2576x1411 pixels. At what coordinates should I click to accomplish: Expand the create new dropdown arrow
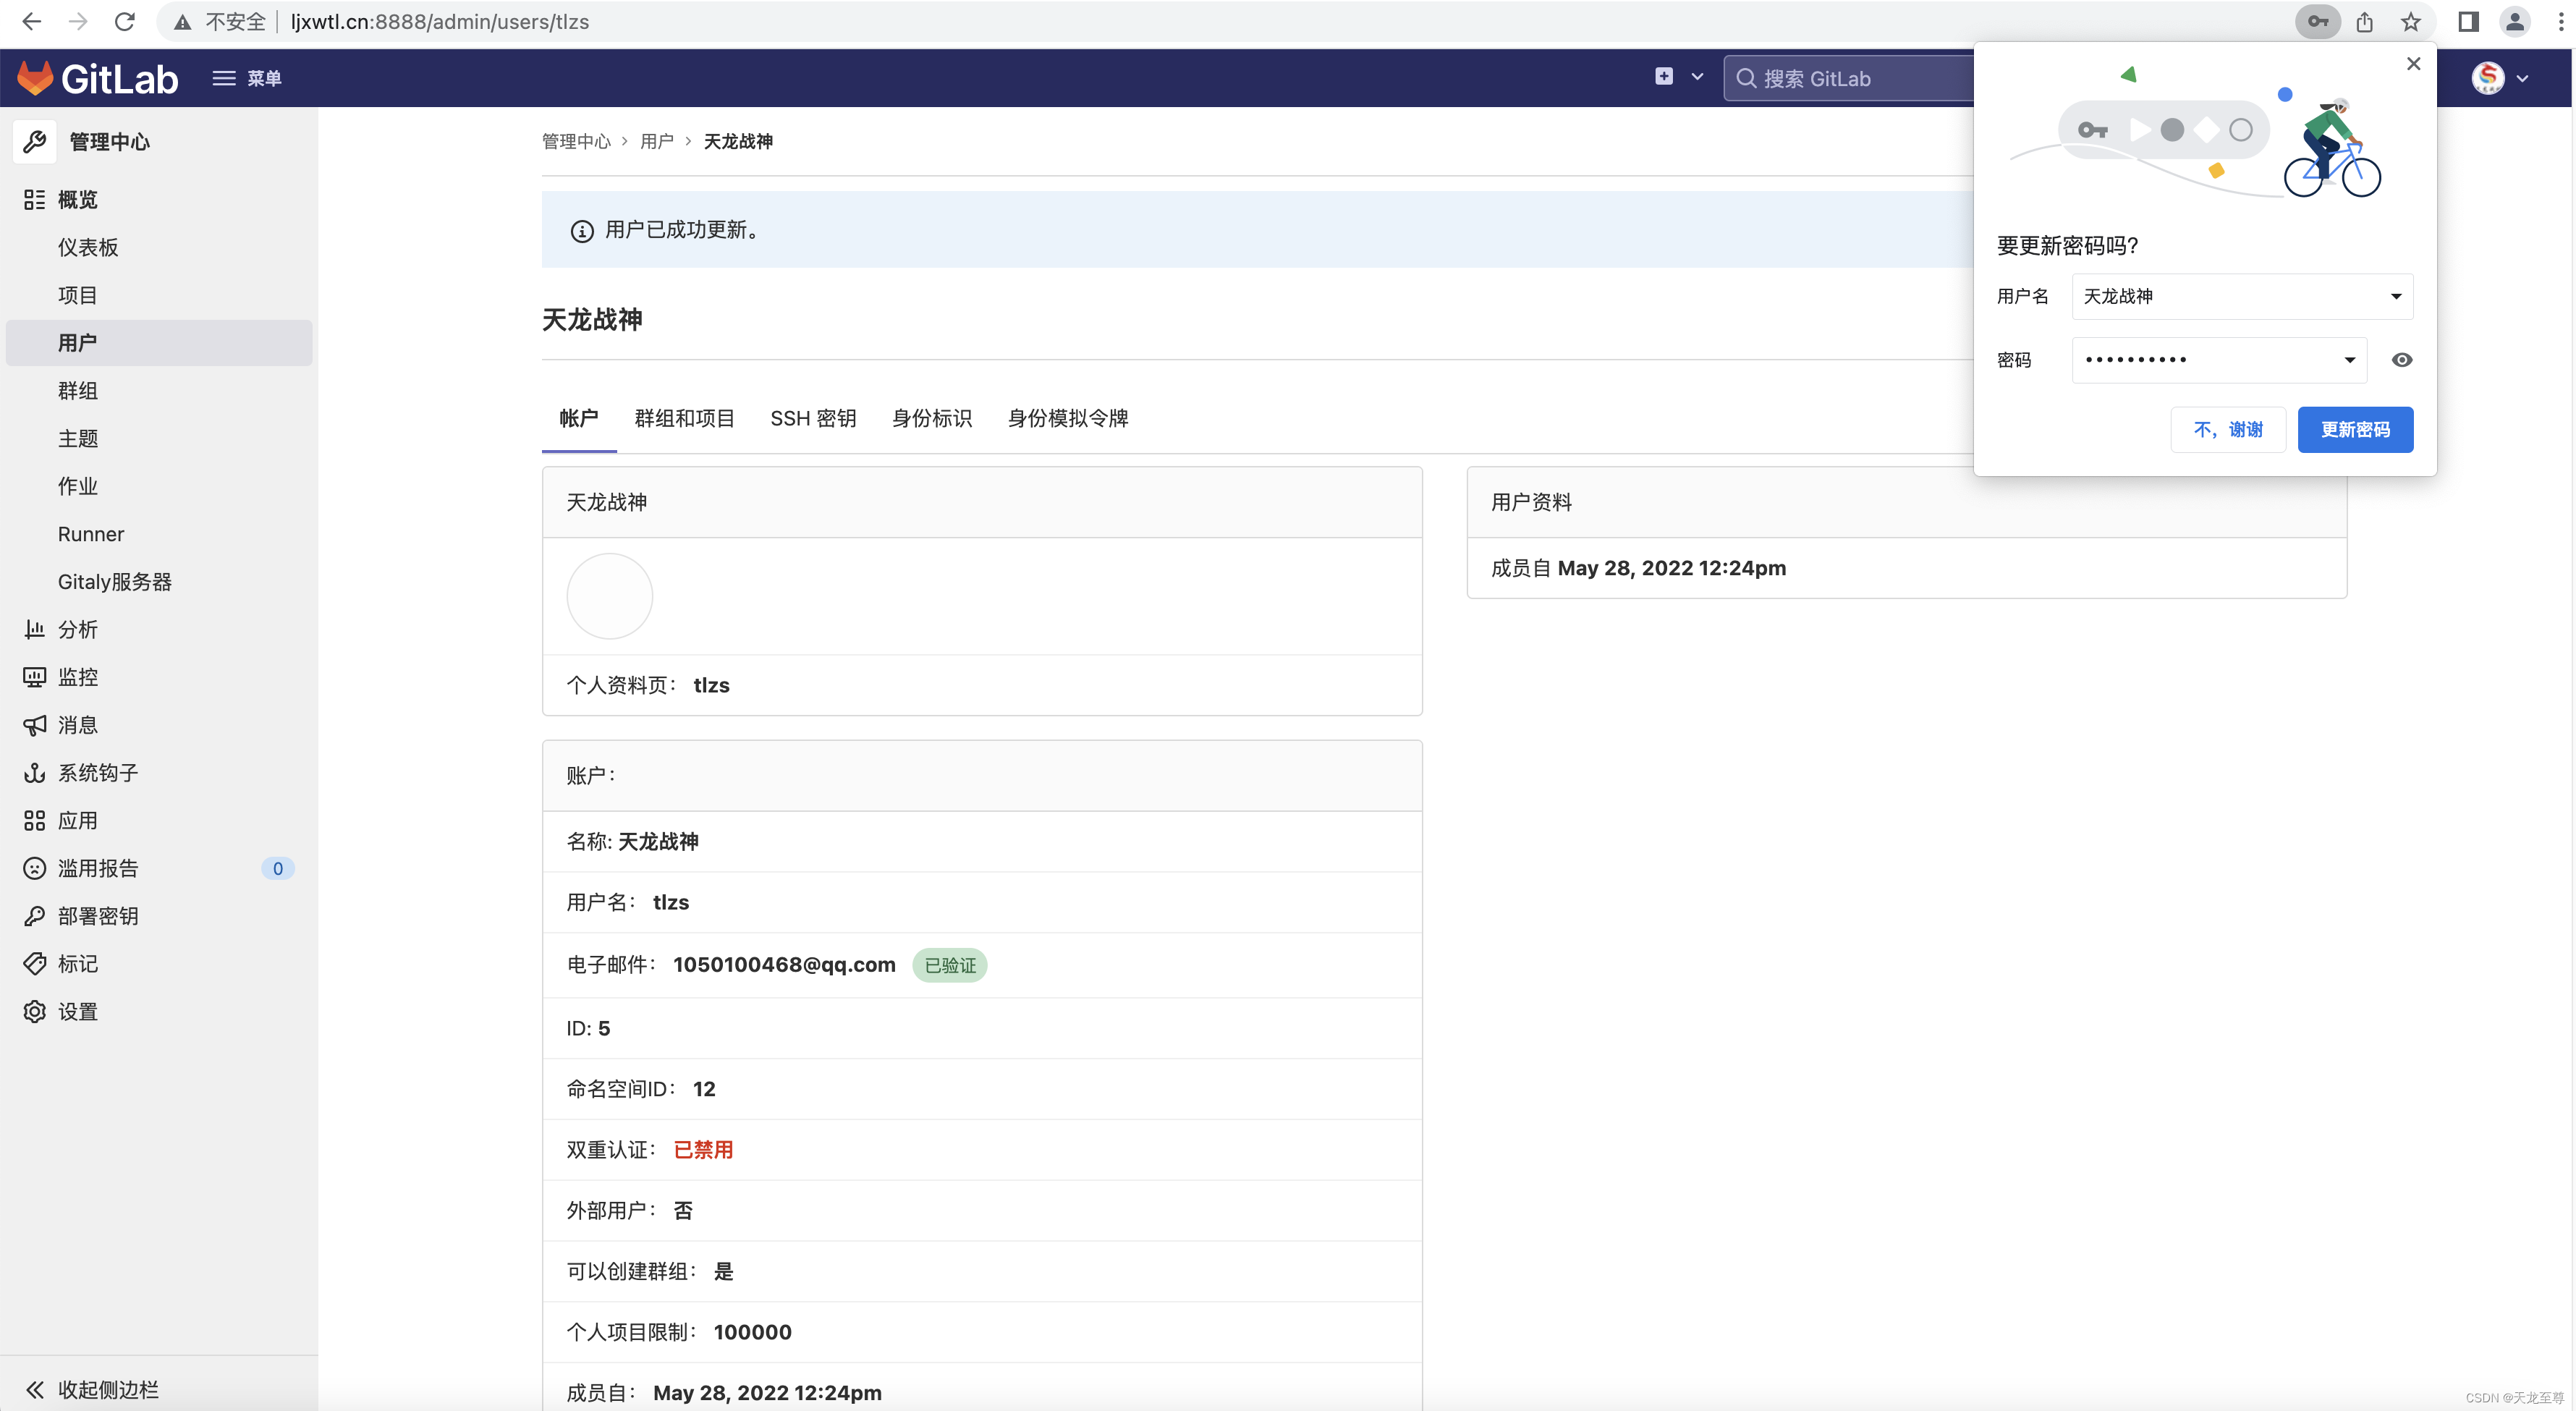[x=1697, y=77]
